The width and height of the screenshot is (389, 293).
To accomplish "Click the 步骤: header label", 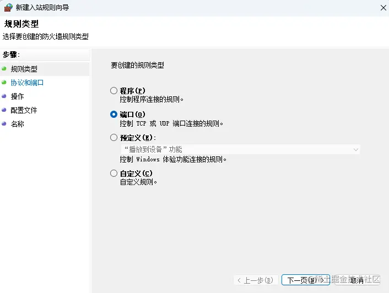I will tap(11, 55).
